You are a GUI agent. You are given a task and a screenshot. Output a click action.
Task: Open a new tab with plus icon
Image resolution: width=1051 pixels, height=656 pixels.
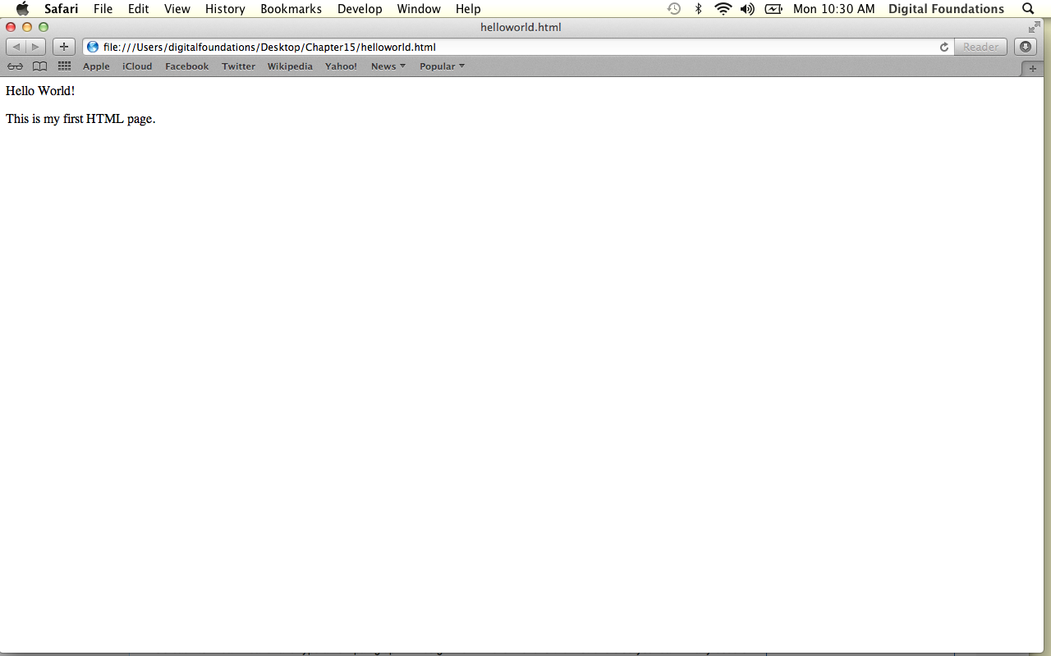[x=1032, y=69]
